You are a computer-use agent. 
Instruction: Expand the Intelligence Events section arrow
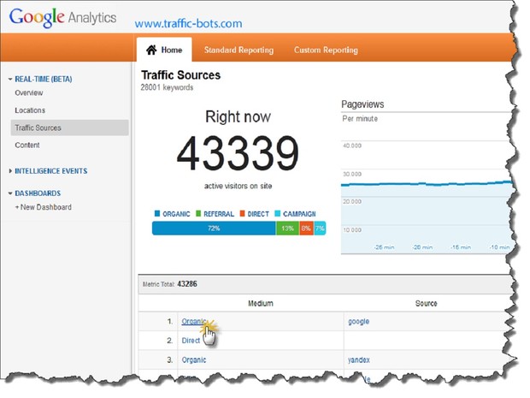pos(10,171)
